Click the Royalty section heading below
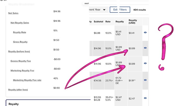The height and width of the screenshot is (106, 180). click(14, 104)
